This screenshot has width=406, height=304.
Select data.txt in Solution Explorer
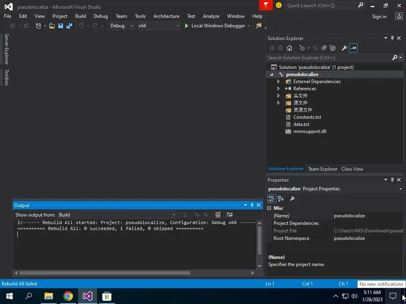tap(301, 124)
